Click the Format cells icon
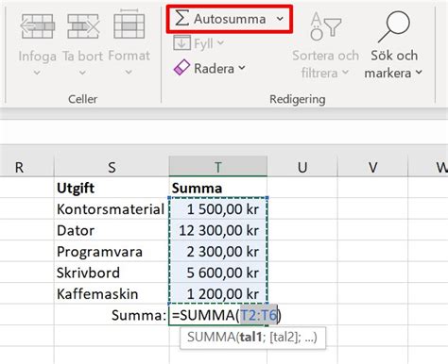Screen dimensions: 448x364 [129, 24]
